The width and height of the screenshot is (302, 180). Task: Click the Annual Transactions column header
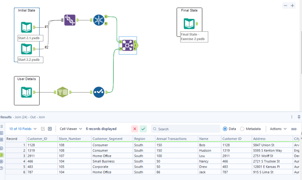(x=171, y=139)
